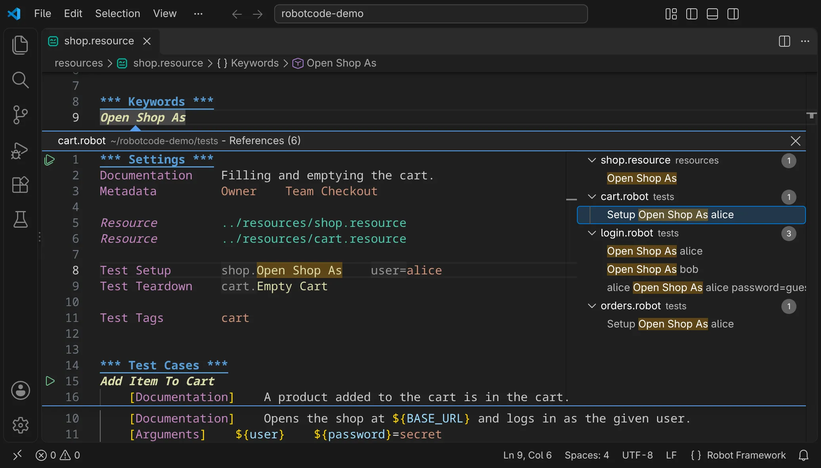Toggle the bottom panel
Viewport: 821px width, 468px height.
712,14
